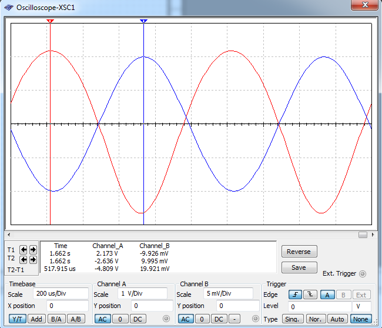
Task: Toggle Channel B invert minus button
Action: 234,319
